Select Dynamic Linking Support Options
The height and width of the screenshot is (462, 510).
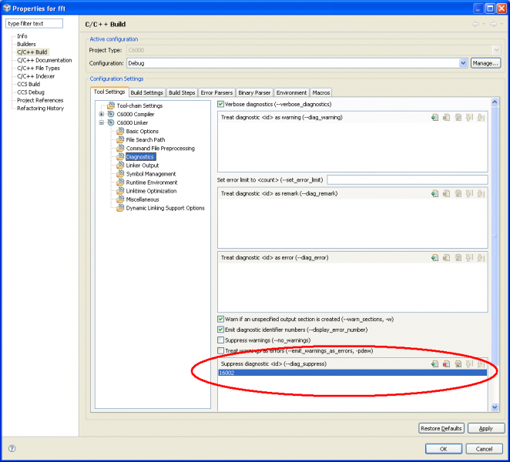(165, 208)
